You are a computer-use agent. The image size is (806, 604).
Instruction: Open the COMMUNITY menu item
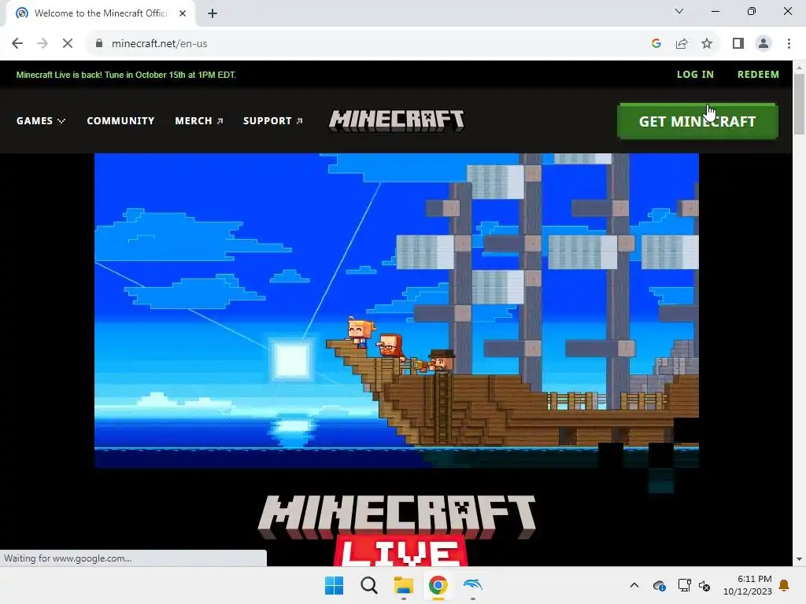click(x=120, y=120)
